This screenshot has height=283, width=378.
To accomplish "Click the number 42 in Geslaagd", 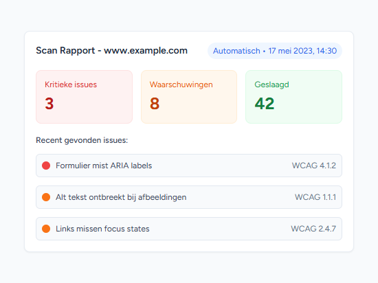I will [x=265, y=104].
